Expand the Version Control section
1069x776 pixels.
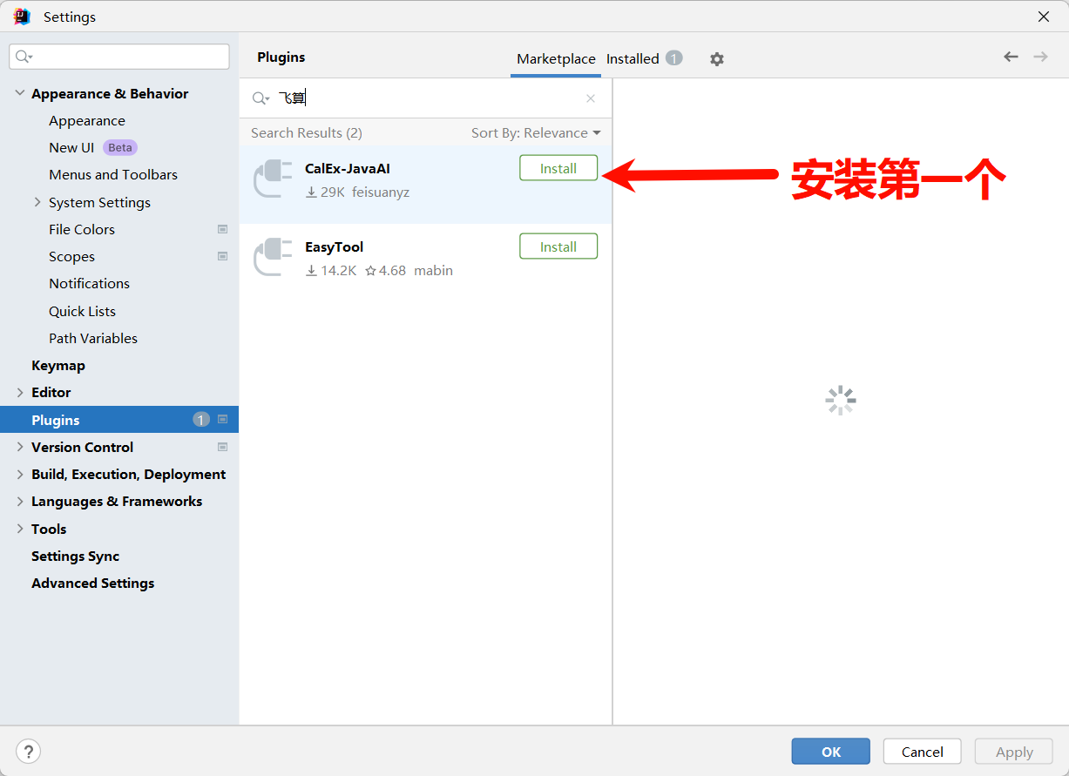pyautogui.click(x=20, y=447)
